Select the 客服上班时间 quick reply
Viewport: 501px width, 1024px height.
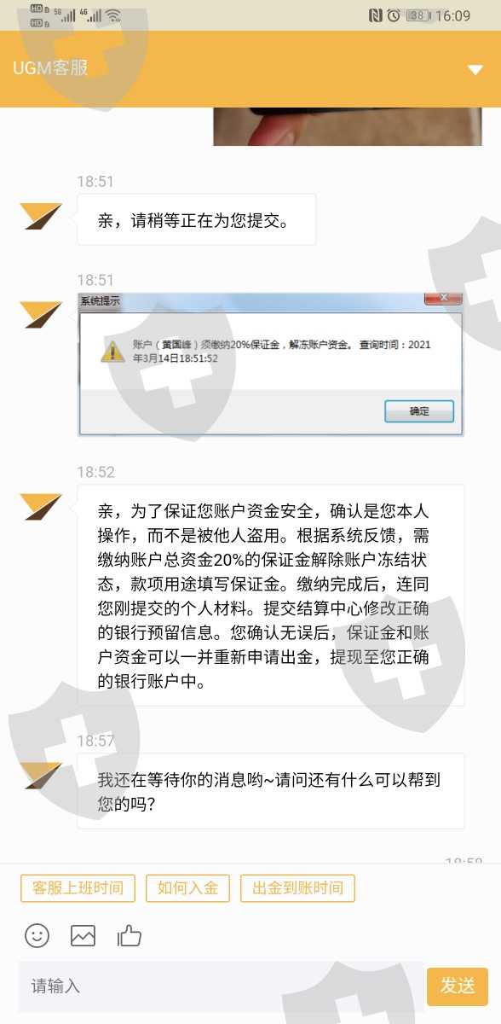[x=78, y=888]
